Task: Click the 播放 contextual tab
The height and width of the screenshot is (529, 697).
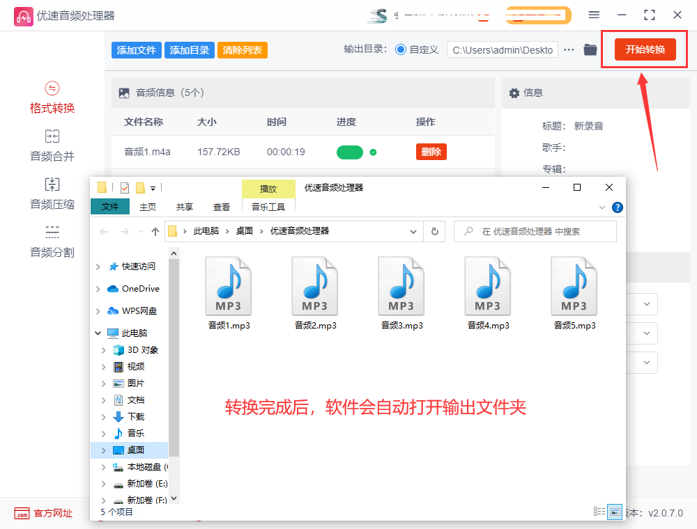Action: (268, 189)
